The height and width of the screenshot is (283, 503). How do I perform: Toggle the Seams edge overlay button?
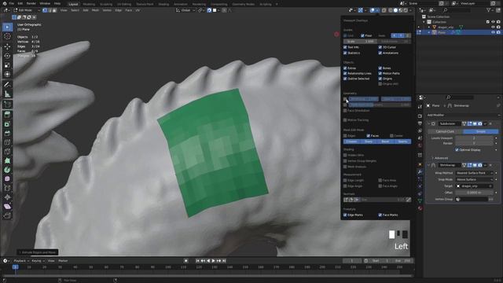coord(402,141)
